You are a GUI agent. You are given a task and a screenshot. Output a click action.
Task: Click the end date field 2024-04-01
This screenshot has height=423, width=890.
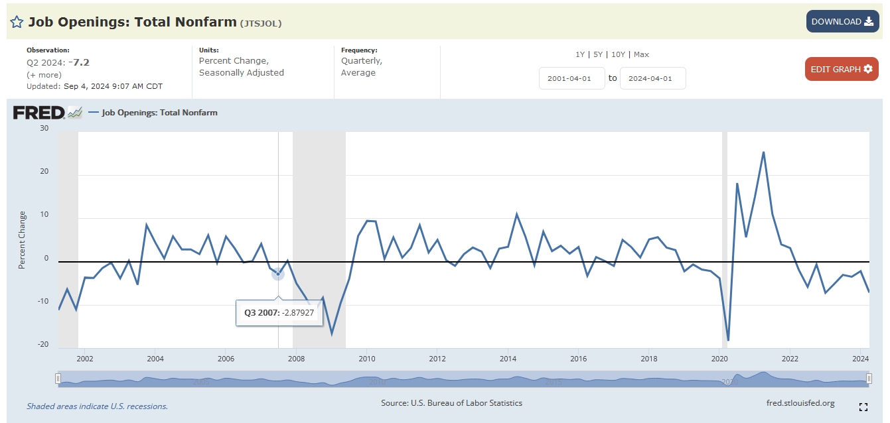(652, 78)
